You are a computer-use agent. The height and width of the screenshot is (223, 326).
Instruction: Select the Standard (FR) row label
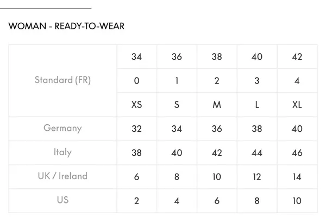click(x=62, y=80)
